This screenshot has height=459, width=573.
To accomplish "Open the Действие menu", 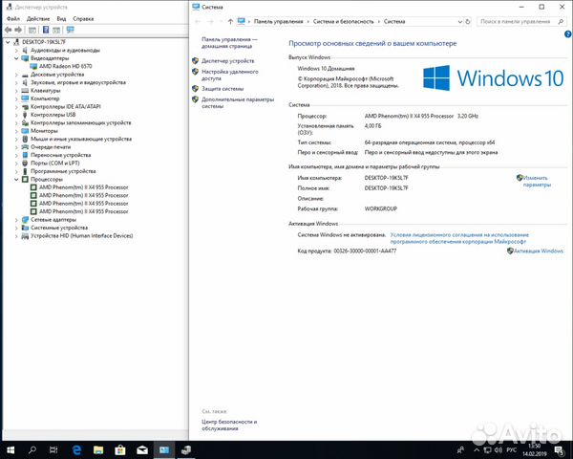I will pos(38,18).
